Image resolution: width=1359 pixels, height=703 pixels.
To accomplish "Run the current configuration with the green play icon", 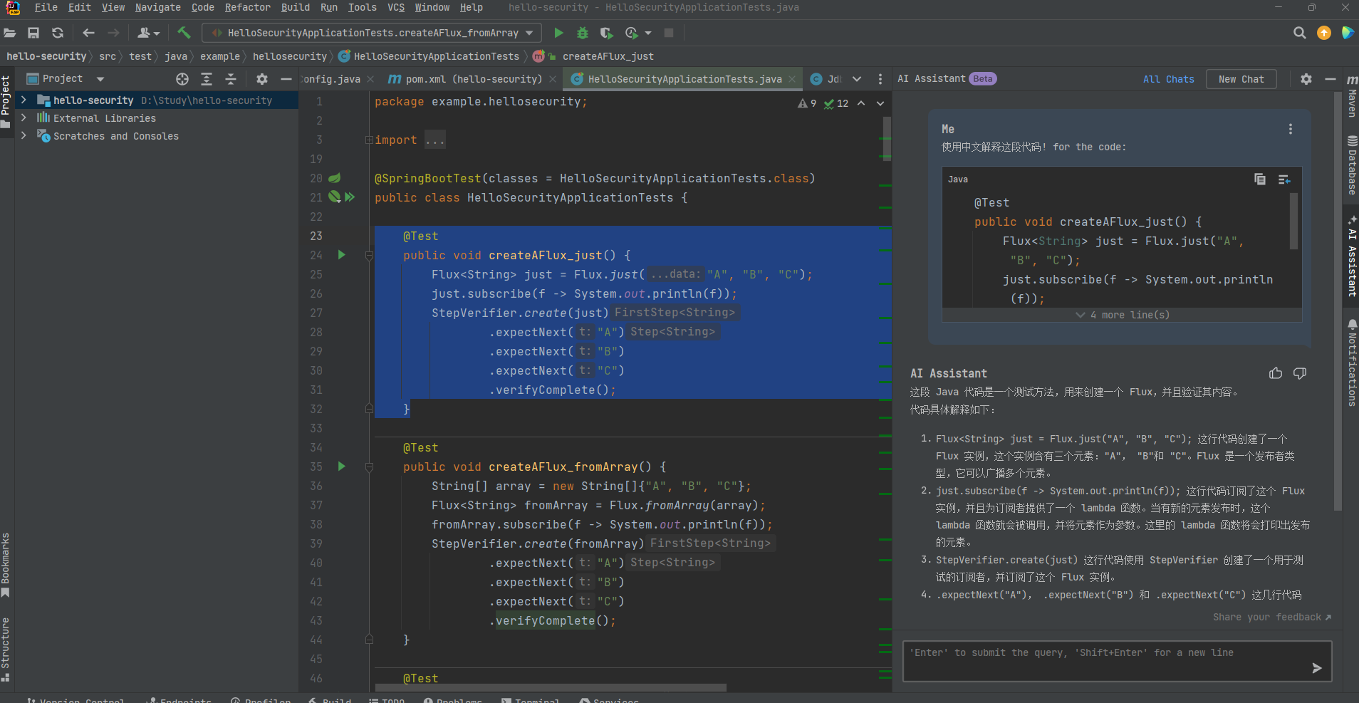I will [x=558, y=33].
